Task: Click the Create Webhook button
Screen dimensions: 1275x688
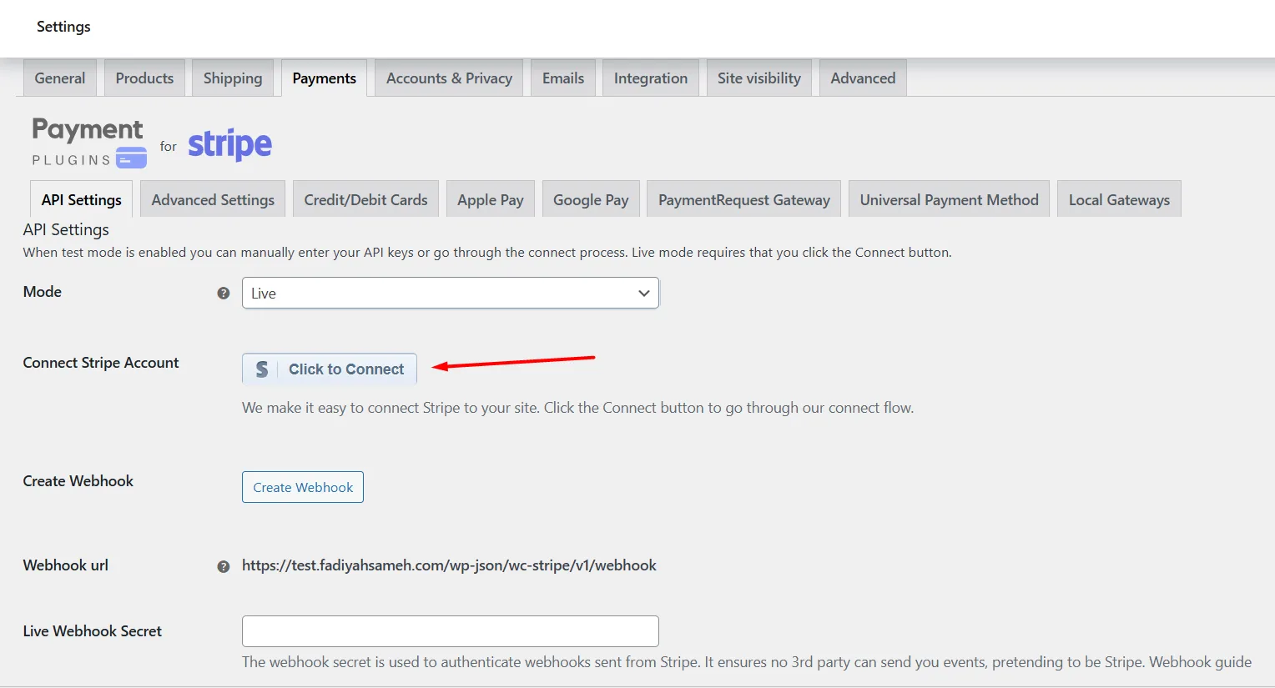Action: click(x=303, y=487)
